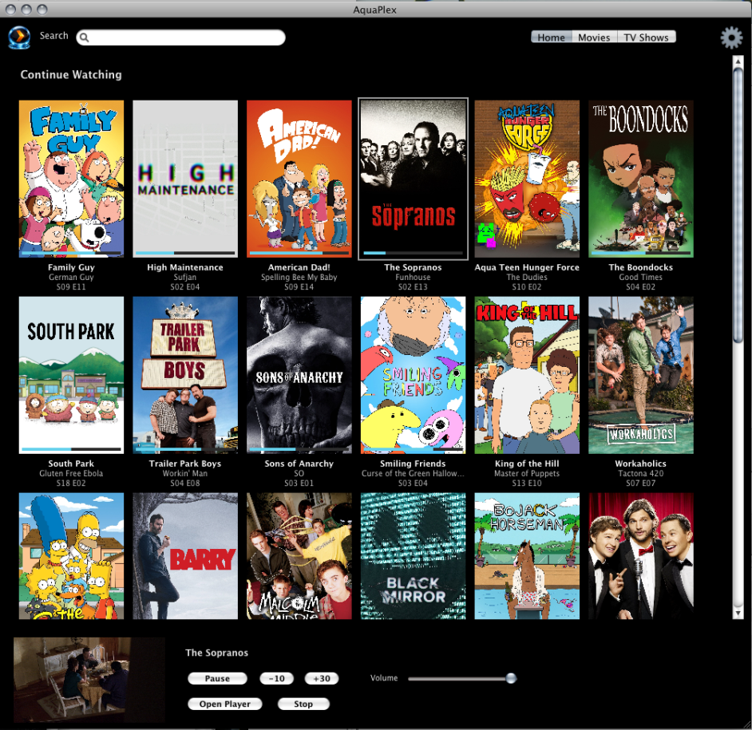
Task: Open the American Dad! poster
Action: [299, 179]
